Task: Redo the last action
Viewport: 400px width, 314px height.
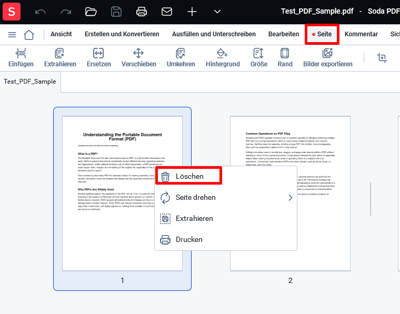Action: [x=66, y=12]
